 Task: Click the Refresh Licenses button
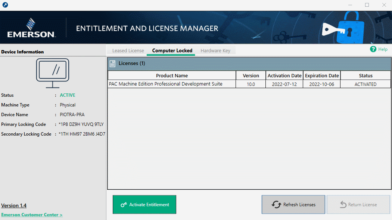293,205
